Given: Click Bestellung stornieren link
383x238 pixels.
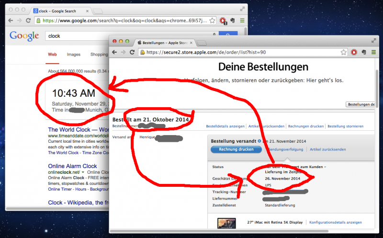Looking at the screenshot, I should (345, 126).
